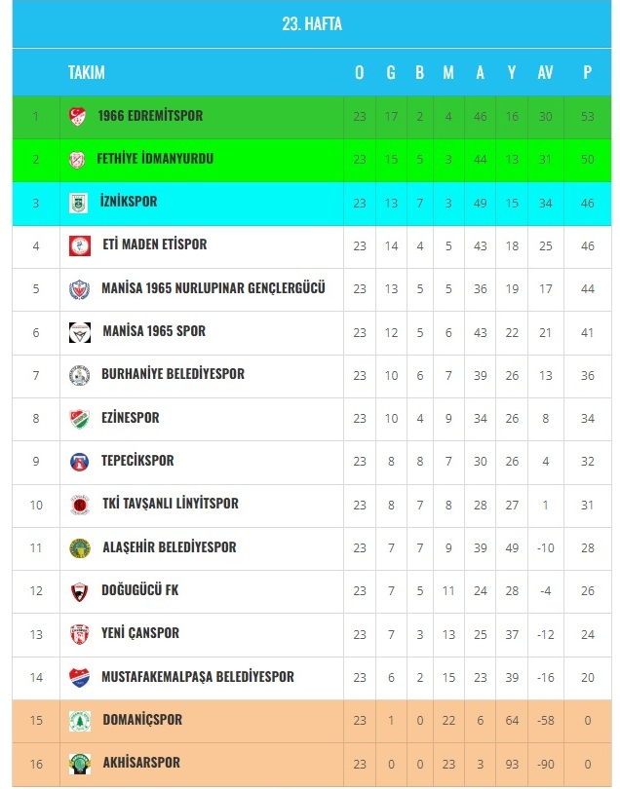620x789 pixels.
Task: Select the YENİ ÇANSPOR team name
Action: tap(140, 633)
